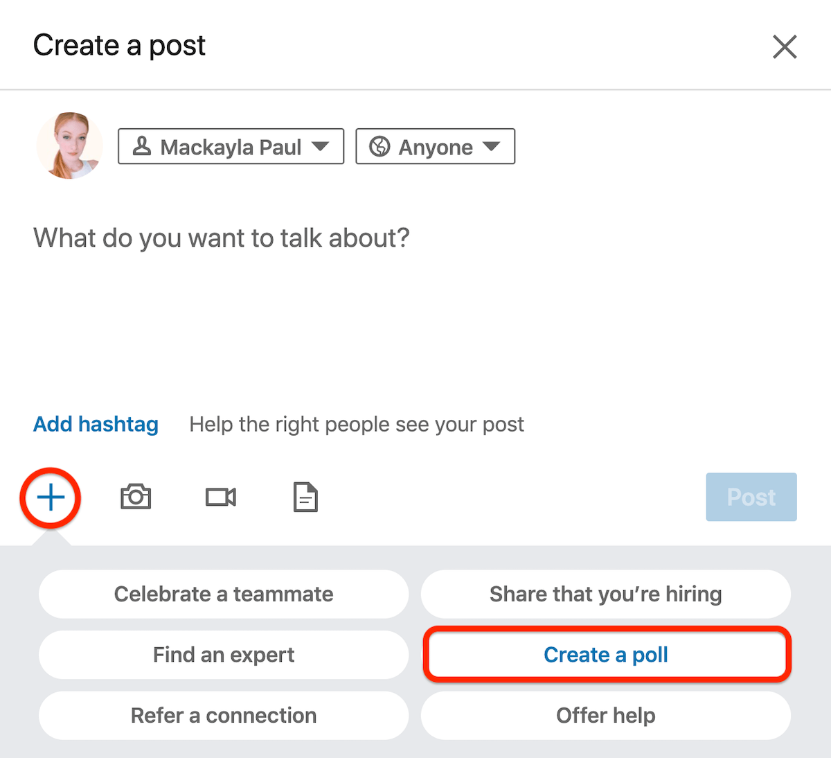This screenshot has width=831, height=758.
Task: Pick the Refer a connection option
Action: [224, 715]
